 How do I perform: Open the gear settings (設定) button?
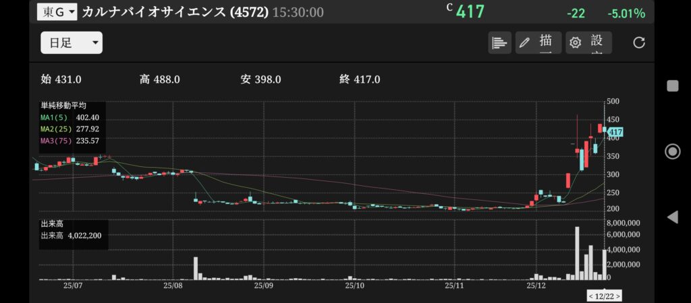point(588,42)
